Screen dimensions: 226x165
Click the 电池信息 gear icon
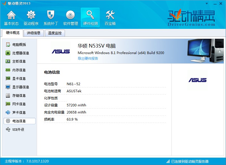click(x=8, y=121)
